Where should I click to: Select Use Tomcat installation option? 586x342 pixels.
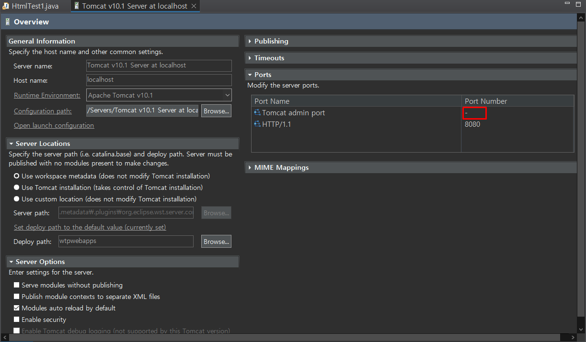point(17,188)
